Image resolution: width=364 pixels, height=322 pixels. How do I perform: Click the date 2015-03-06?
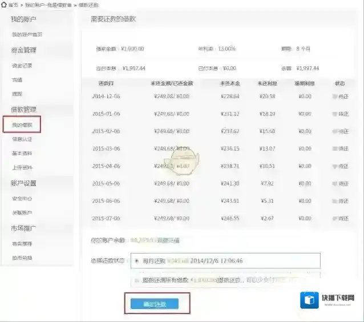pyautogui.click(x=106, y=148)
